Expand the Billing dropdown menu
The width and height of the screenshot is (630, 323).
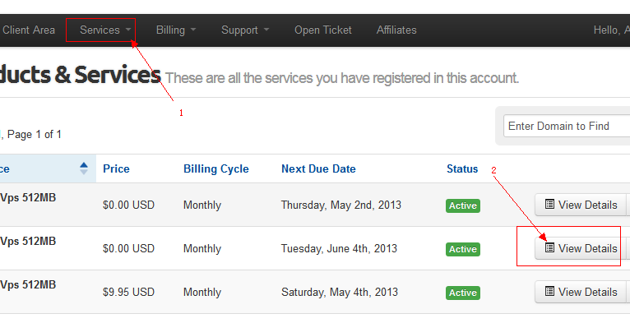point(176,30)
